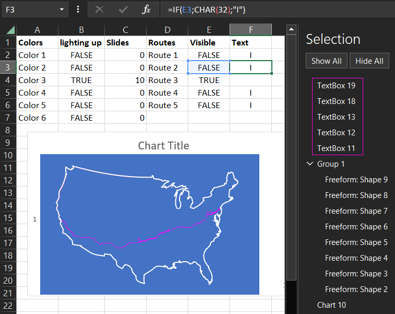Click the Enter checkmark icon in formula bar
The height and width of the screenshot is (314, 395).
point(124,9)
